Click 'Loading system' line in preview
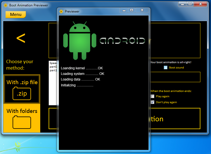 (x=82, y=74)
